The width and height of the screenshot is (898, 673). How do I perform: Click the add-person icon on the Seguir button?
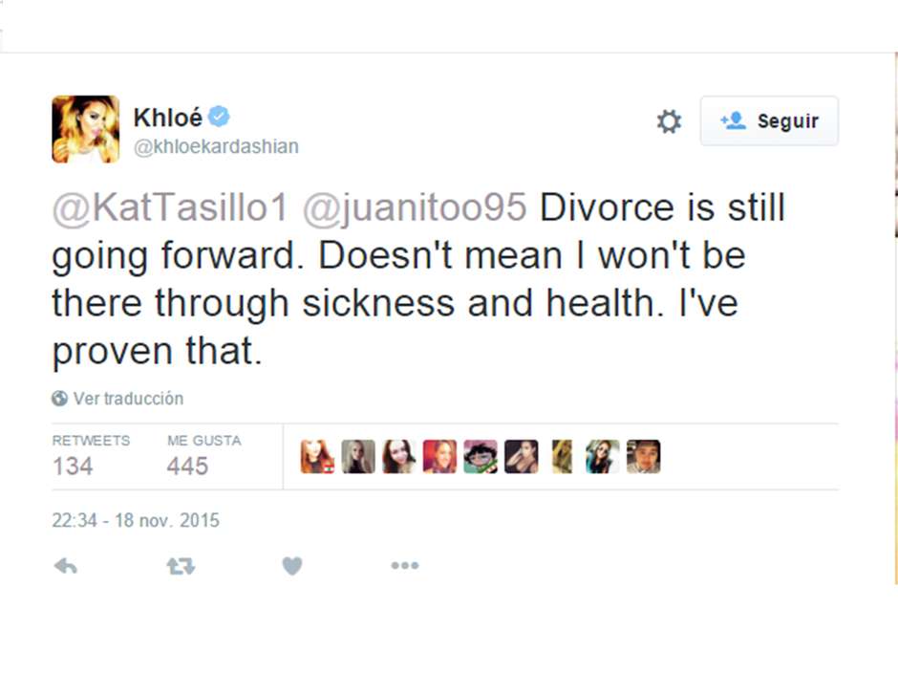(x=733, y=121)
